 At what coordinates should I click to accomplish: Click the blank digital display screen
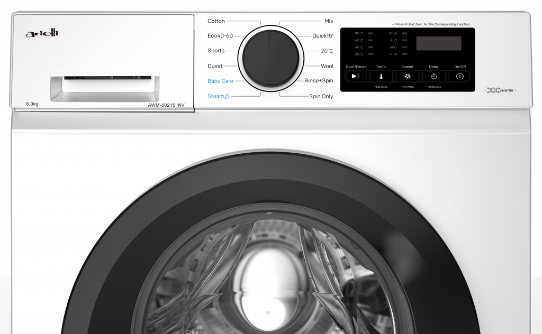(438, 43)
